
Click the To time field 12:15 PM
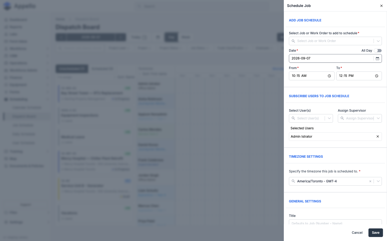[359, 76]
